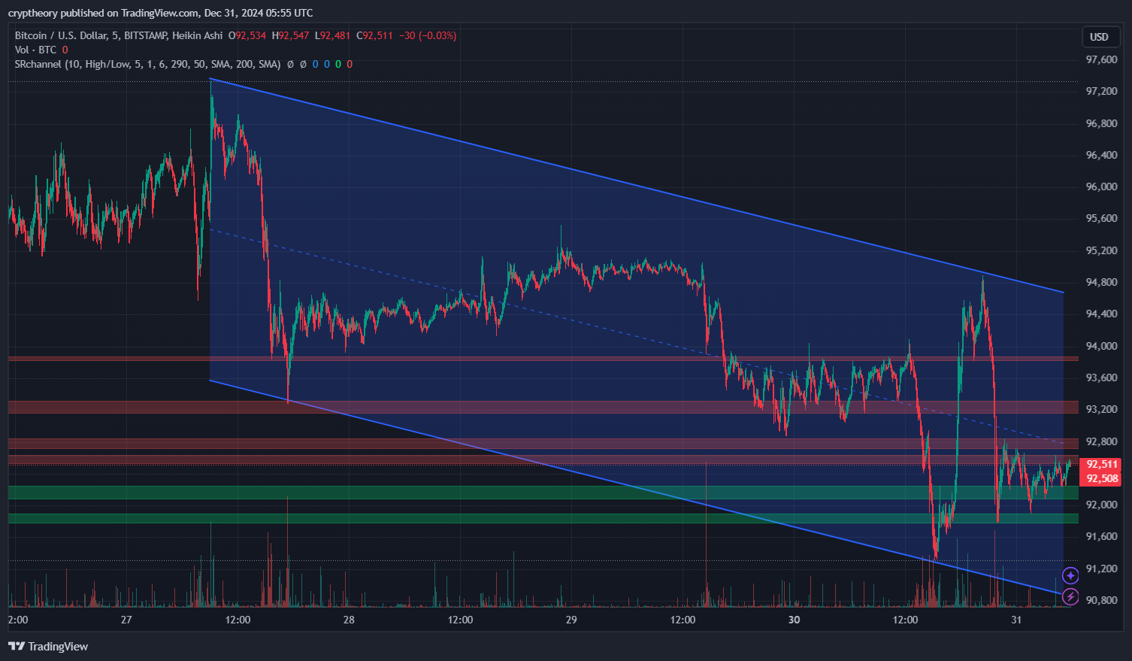Click the close value C92,511 in legend
The image size is (1132, 661).
[x=374, y=35]
